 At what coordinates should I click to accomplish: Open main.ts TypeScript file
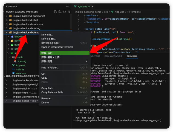(20, 69)
